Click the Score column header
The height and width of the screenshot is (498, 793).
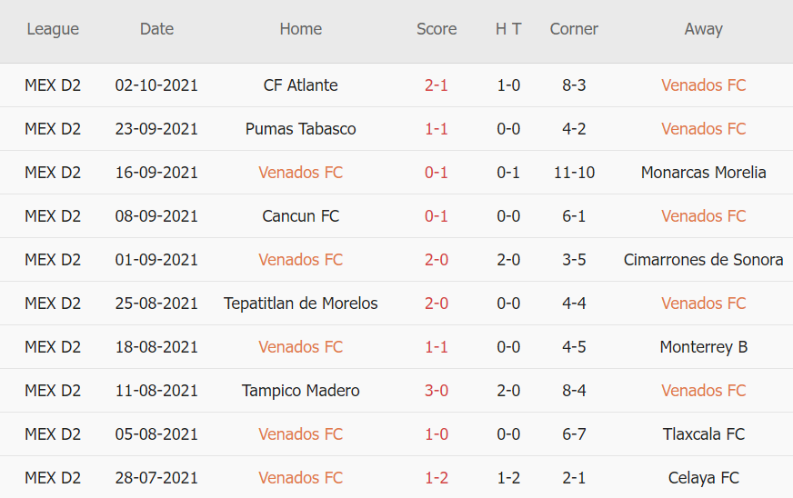(x=437, y=29)
